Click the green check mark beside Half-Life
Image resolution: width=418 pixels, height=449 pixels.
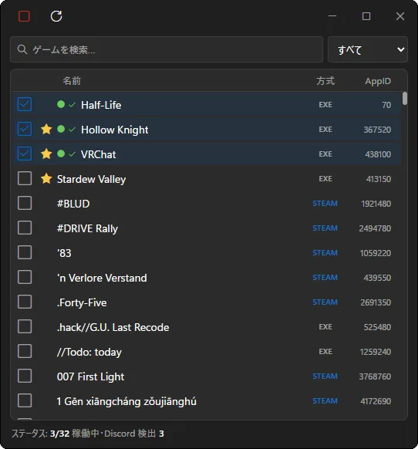72,105
